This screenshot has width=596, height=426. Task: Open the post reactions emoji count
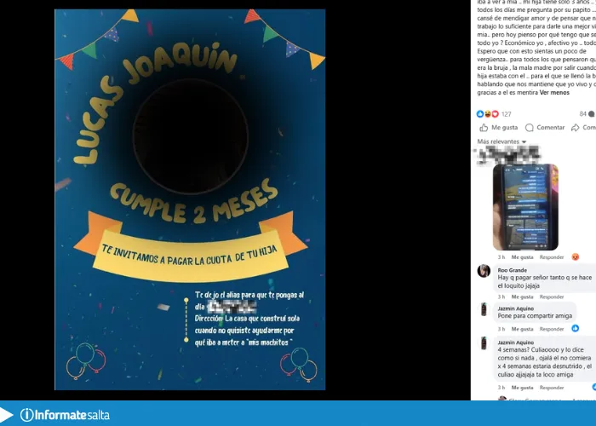point(494,113)
